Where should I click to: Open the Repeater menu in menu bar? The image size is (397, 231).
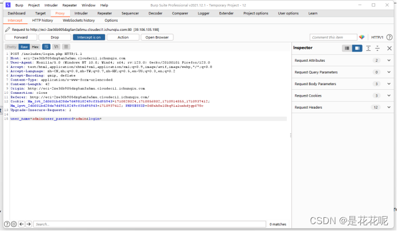tap(69, 5)
